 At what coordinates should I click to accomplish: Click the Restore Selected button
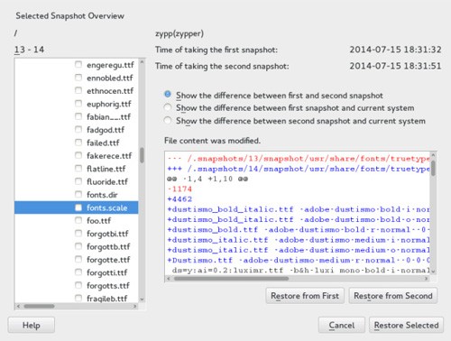[406, 325]
